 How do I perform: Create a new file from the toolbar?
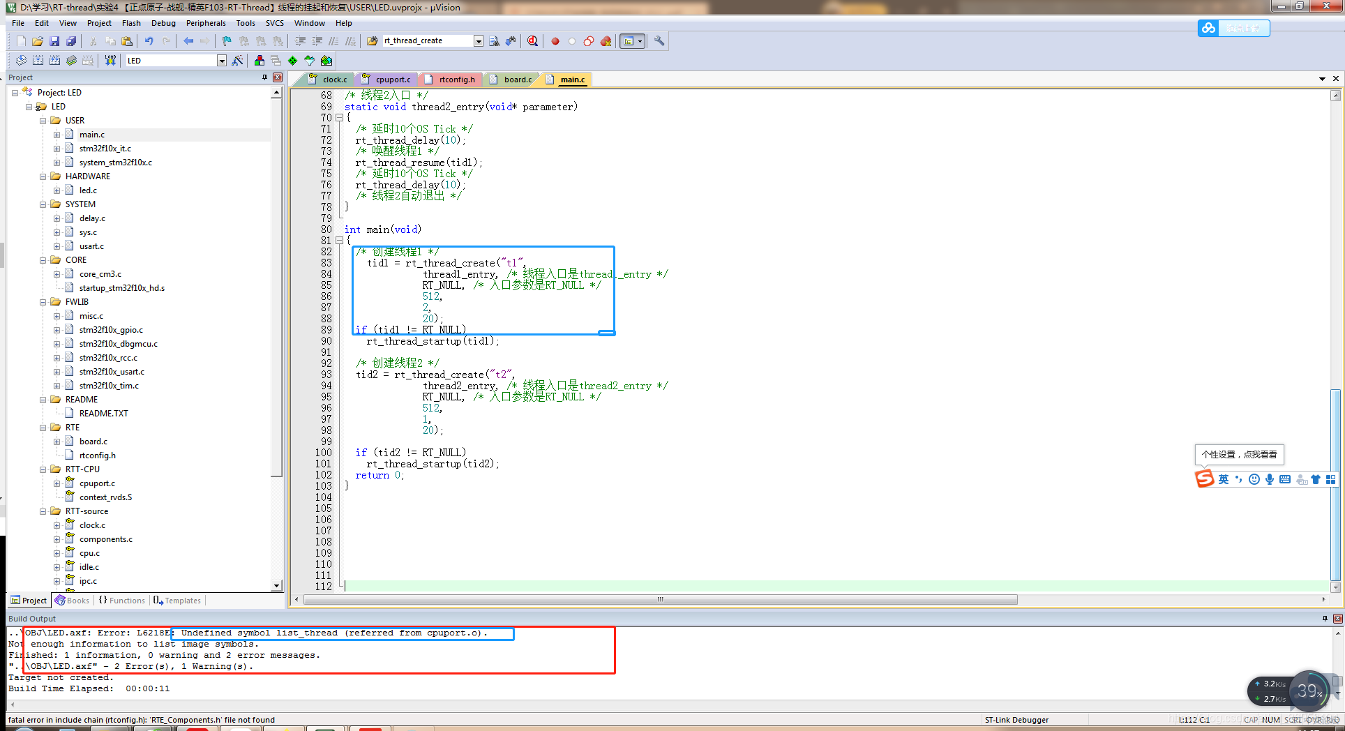(21, 41)
